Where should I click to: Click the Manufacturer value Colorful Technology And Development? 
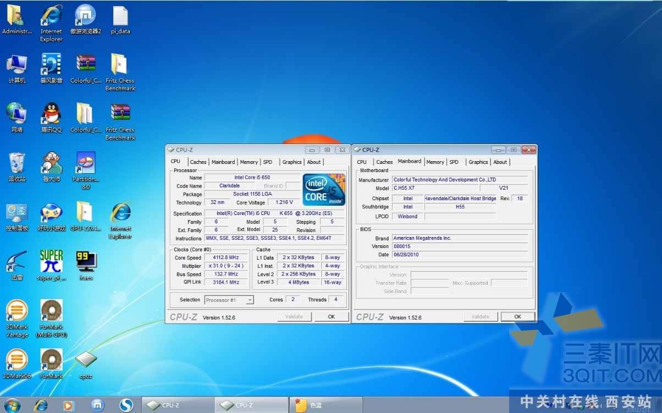point(459,180)
